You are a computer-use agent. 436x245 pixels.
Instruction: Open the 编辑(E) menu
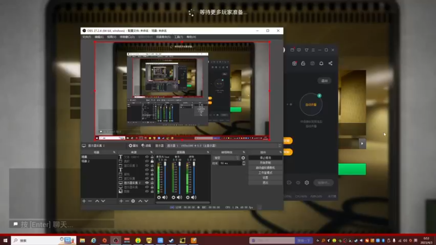[99, 37]
